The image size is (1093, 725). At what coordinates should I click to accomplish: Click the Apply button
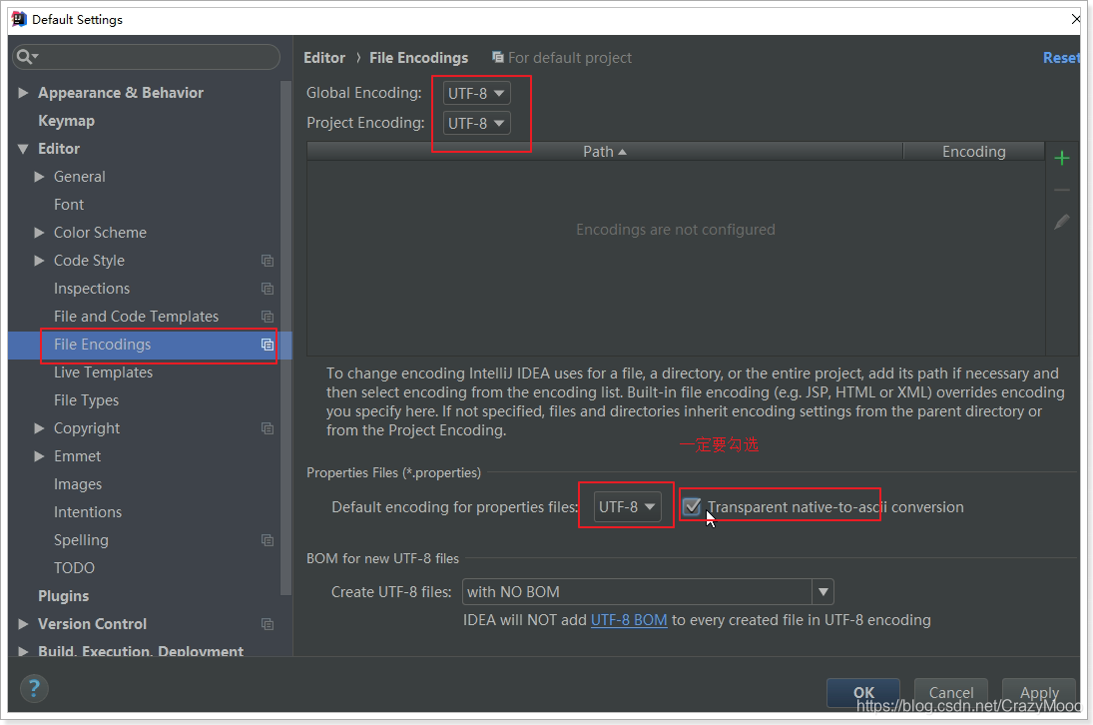[1039, 692]
